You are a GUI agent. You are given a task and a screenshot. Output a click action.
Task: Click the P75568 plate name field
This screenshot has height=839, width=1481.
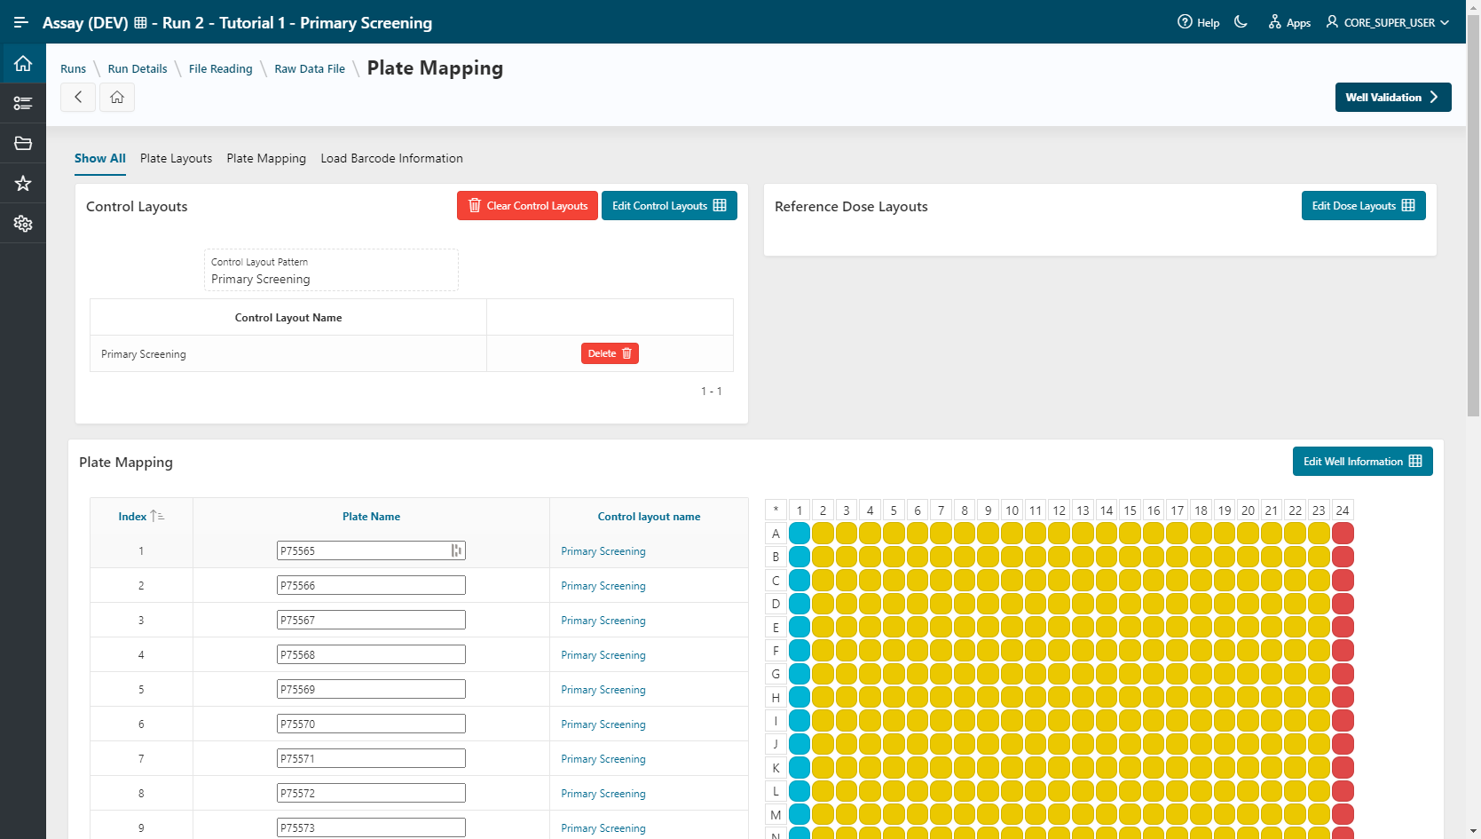pyautogui.click(x=371, y=654)
